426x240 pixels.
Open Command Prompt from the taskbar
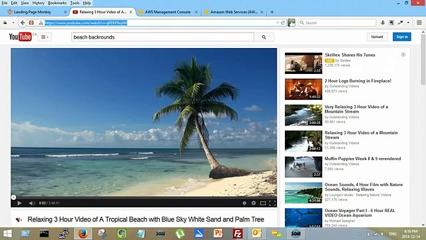coord(44,234)
